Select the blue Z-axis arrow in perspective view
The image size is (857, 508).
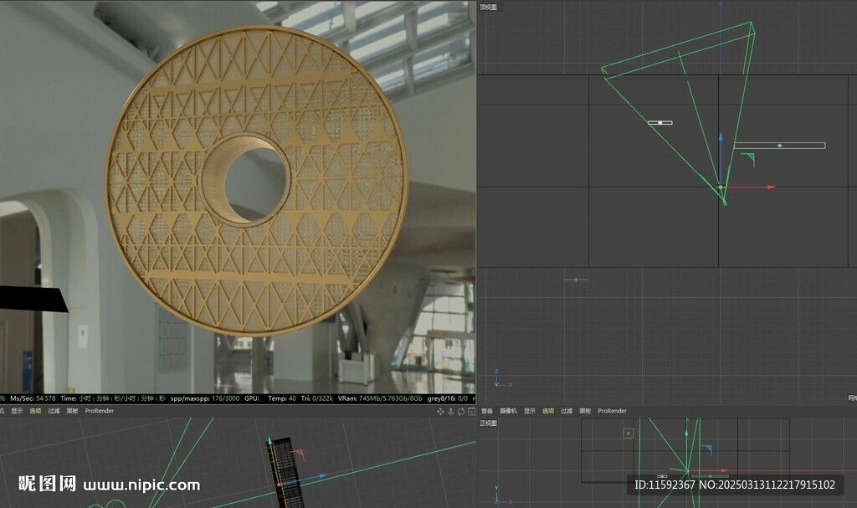[322, 475]
